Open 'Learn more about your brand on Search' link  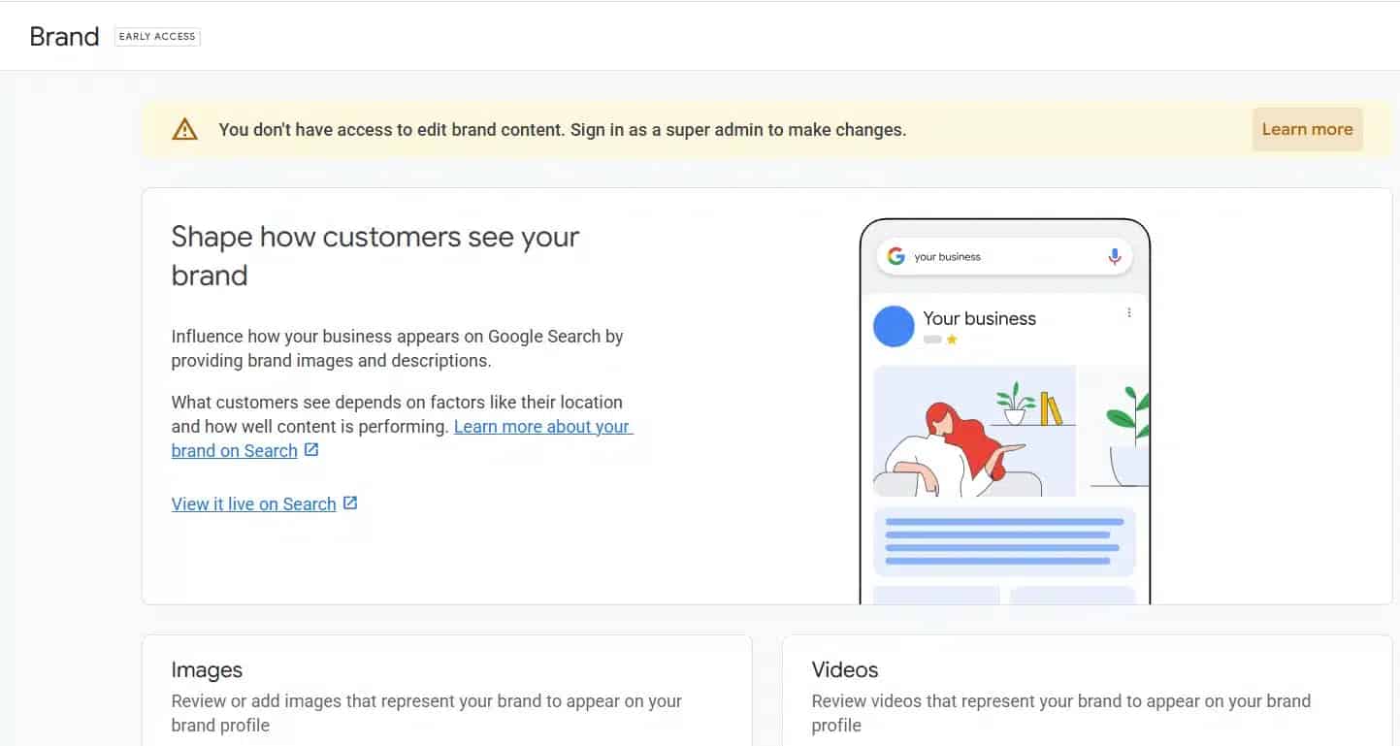541,427
